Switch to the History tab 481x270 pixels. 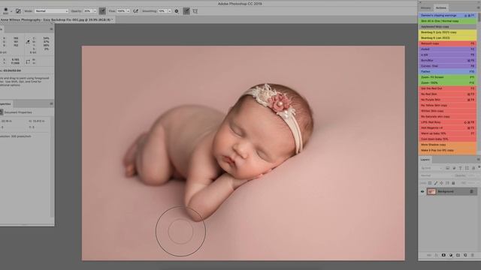[426, 7]
